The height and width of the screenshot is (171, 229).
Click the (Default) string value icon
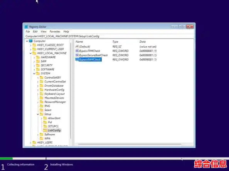coord(77,47)
